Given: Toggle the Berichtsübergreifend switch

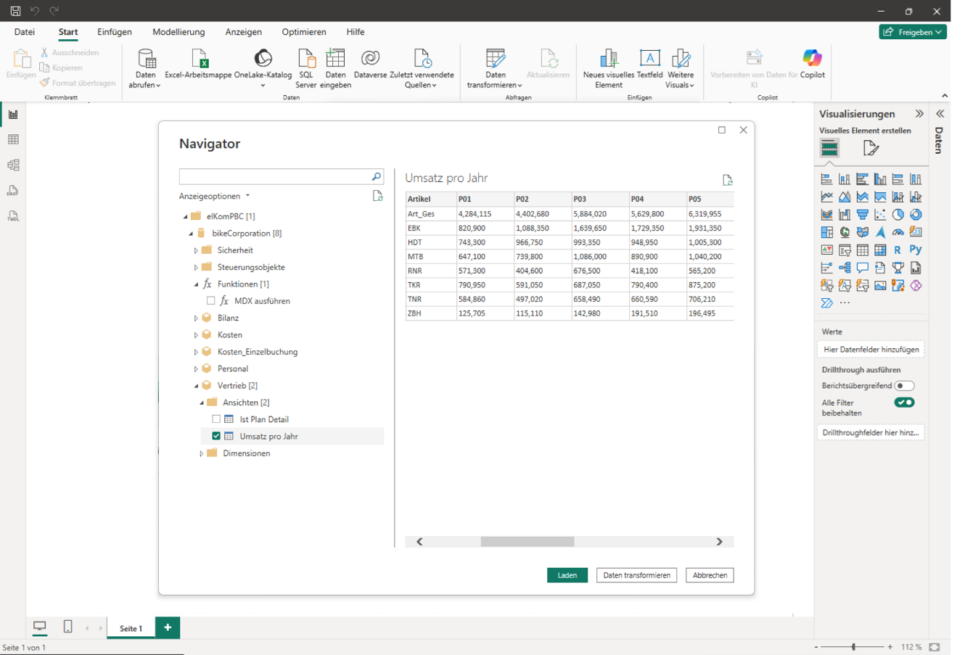Looking at the screenshot, I should point(904,386).
